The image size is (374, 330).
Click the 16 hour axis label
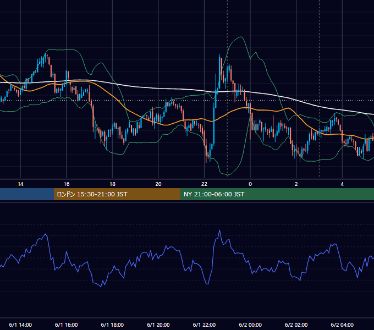[67, 184]
